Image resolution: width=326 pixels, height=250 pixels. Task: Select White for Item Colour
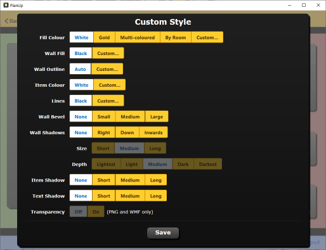pos(81,85)
